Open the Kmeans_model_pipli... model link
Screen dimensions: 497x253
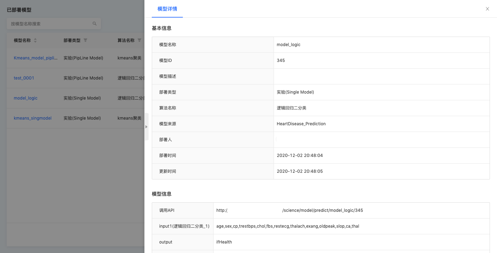coord(35,58)
